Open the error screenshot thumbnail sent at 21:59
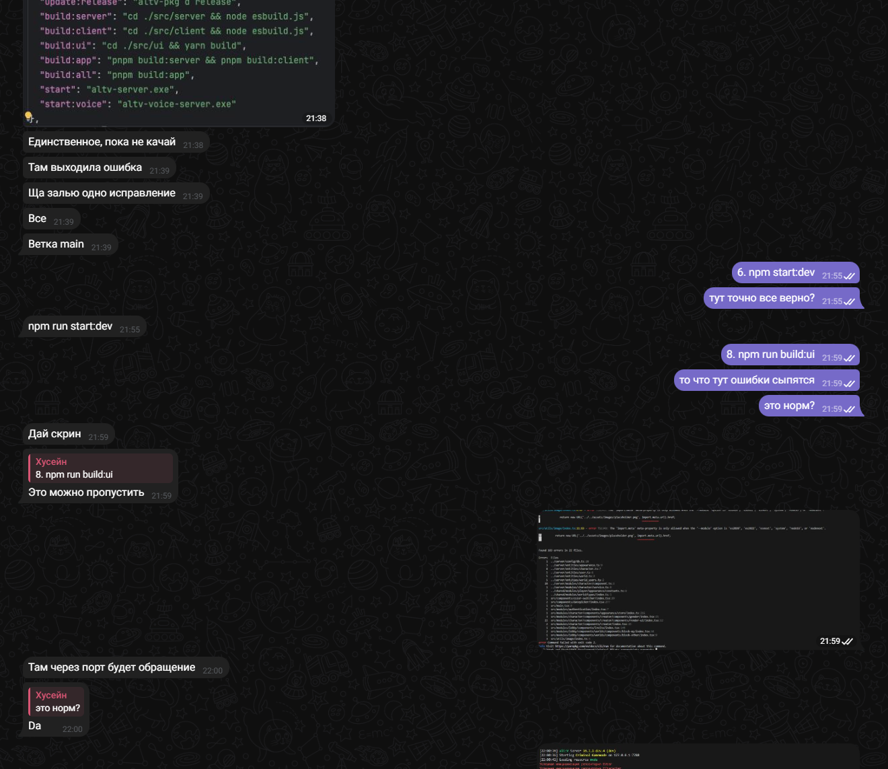Screen dimensions: 888x769 point(698,580)
